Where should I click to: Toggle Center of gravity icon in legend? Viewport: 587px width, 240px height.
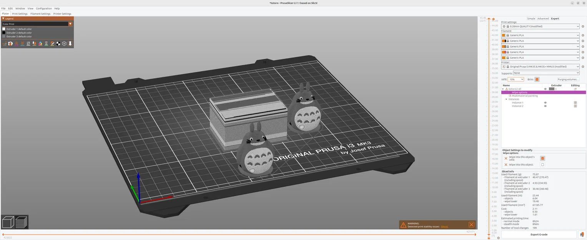tap(58, 44)
